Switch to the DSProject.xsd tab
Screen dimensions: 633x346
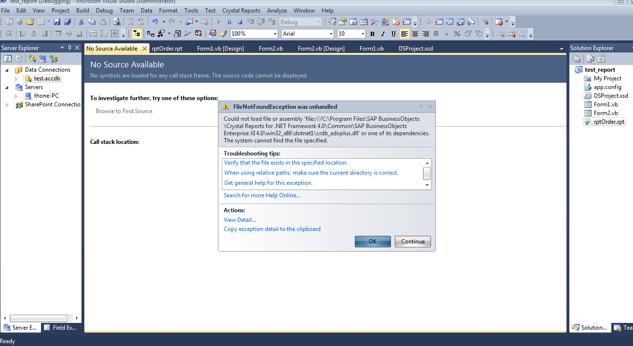click(x=416, y=49)
